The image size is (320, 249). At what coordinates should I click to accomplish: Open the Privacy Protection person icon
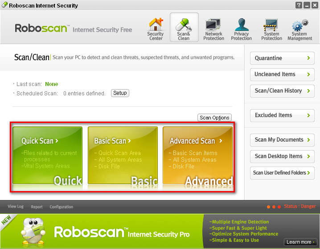click(x=242, y=24)
